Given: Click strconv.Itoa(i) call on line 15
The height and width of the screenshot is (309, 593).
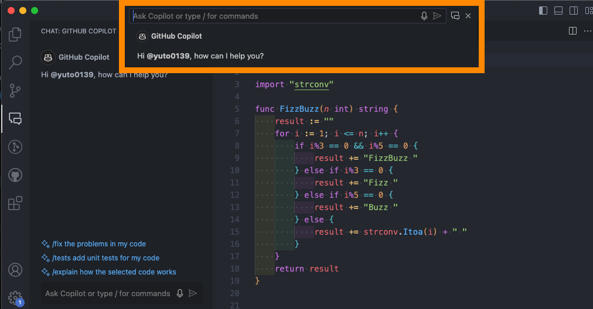Looking at the screenshot, I should [400, 232].
